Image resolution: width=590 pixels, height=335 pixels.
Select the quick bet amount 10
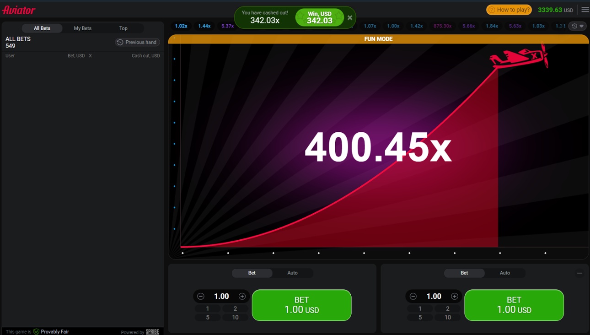(x=235, y=317)
